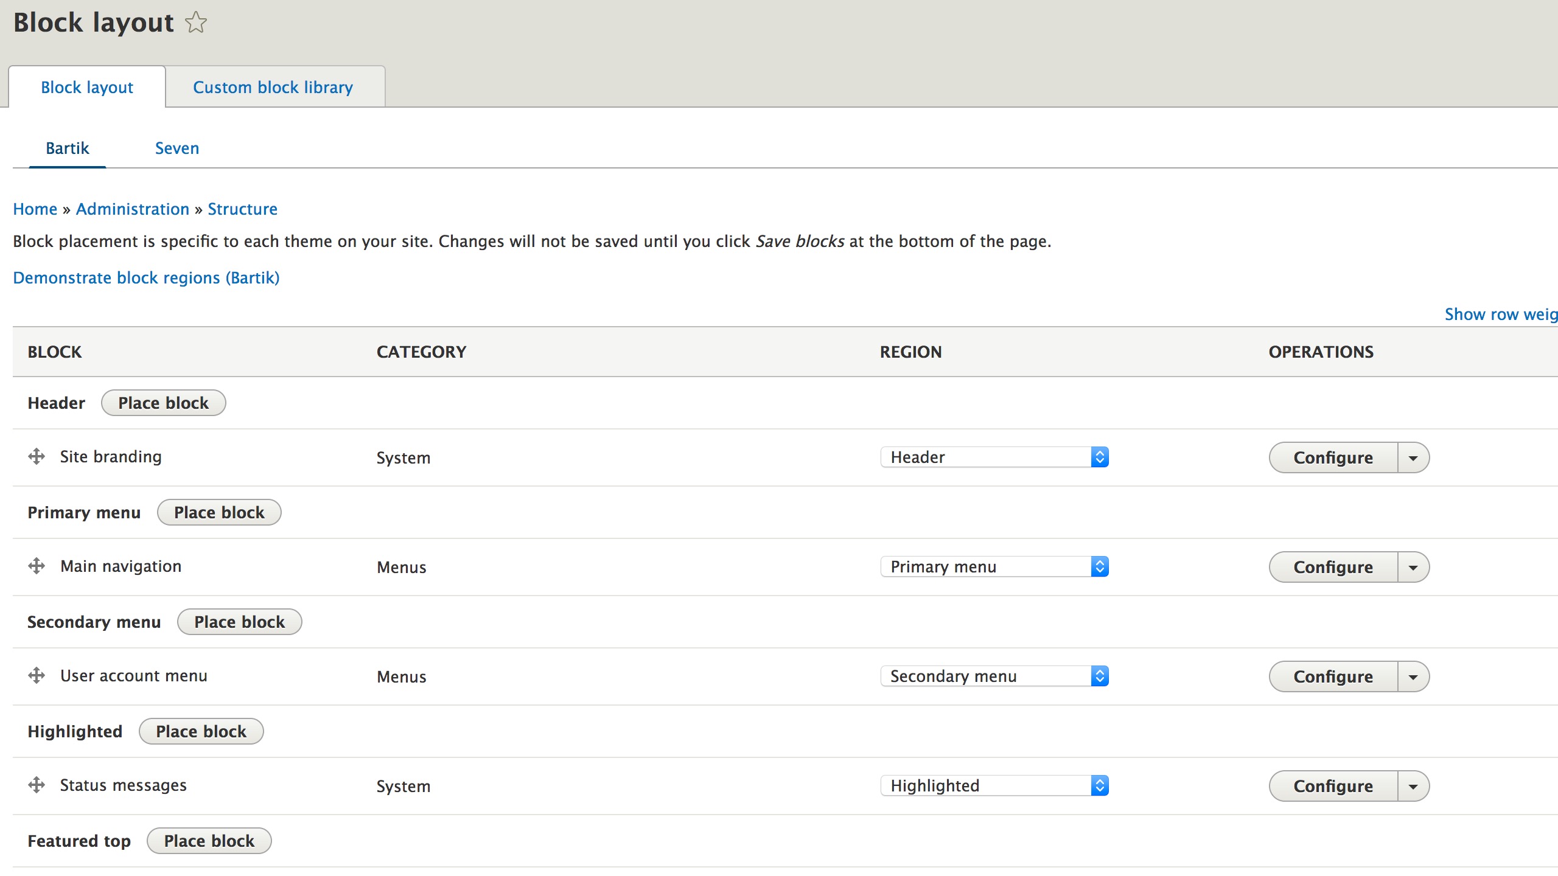
Task: Select the Bartik theme tab
Action: tap(67, 148)
